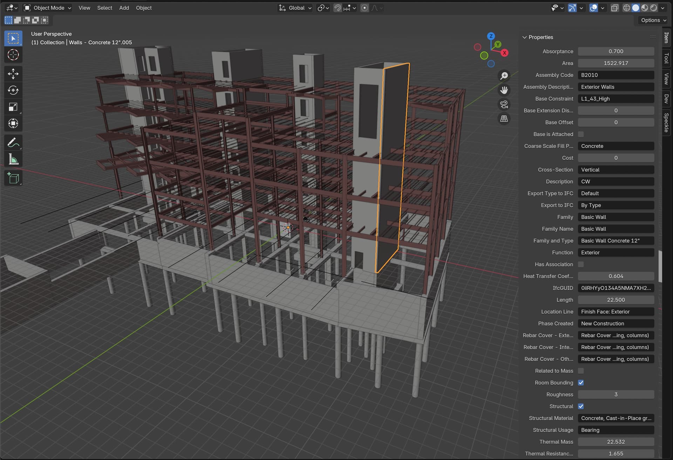Open Global transform orientation dropdown

[295, 8]
